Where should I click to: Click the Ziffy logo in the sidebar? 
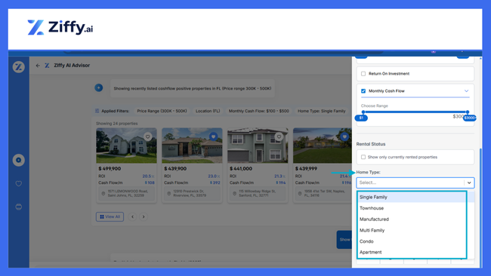tap(18, 66)
